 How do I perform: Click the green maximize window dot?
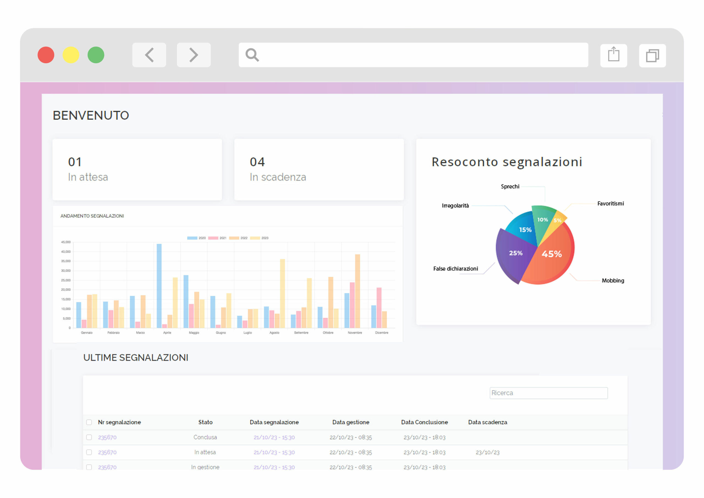click(x=96, y=55)
